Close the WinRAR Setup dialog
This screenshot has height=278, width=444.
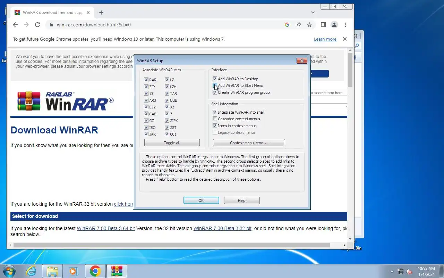point(302,61)
